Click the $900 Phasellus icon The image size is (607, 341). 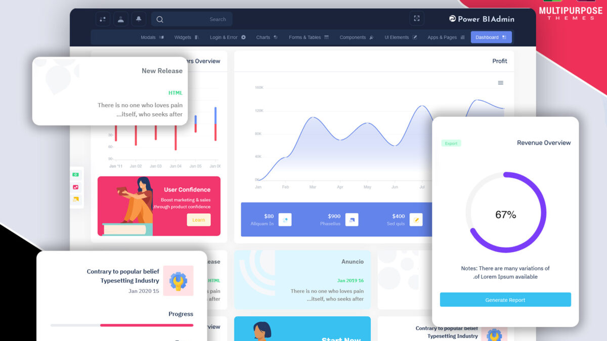coord(352,219)
